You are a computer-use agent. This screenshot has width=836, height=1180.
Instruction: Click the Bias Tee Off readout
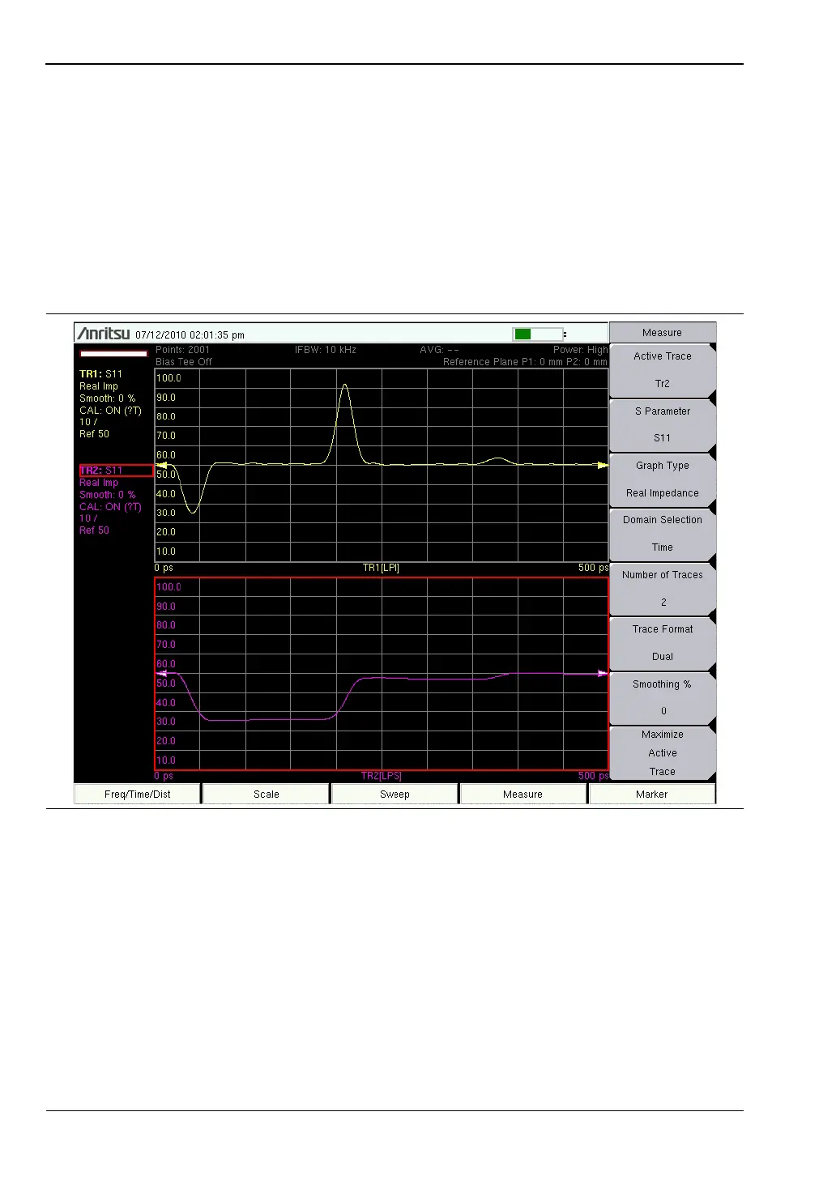click(184, 362)
